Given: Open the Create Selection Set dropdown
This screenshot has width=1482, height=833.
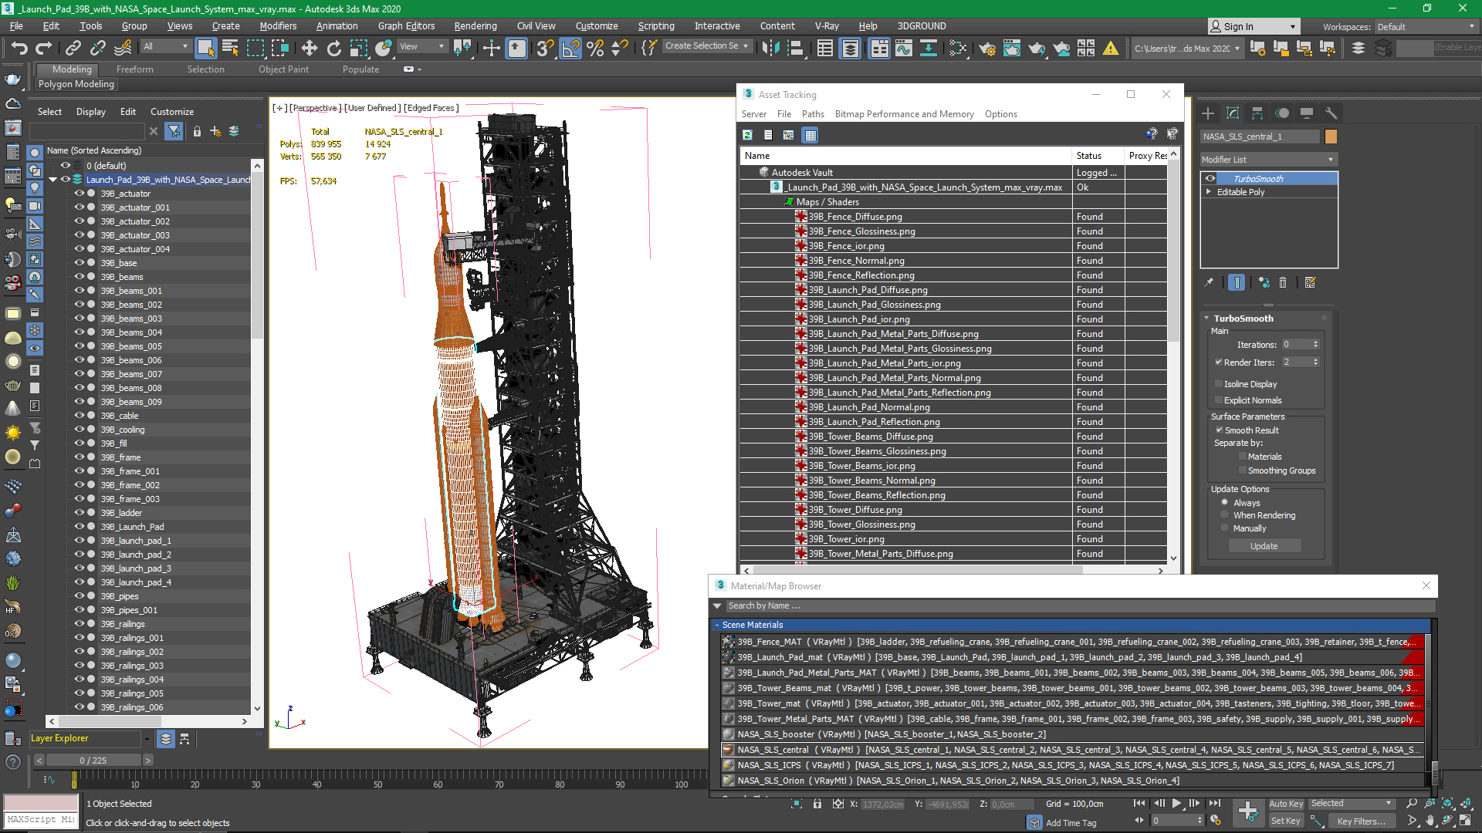Looking at the screenshot, I should click(x=706, y=46).
